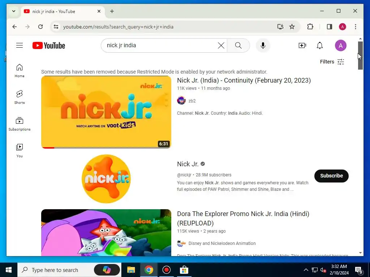Click the Chrome taskbar icon
The width and height of the screenshot is (370, 277).
[x=149, y=270]
